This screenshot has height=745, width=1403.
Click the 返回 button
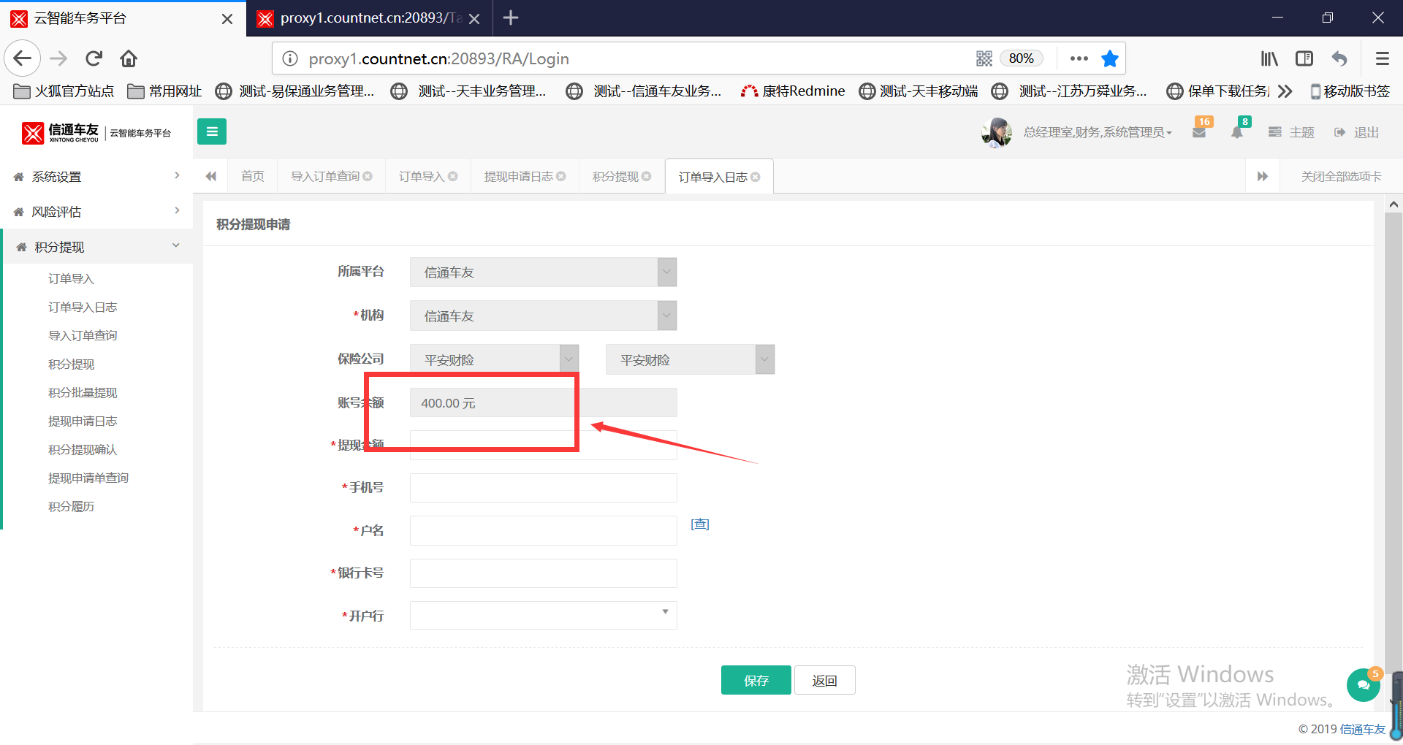click(824, 680)
